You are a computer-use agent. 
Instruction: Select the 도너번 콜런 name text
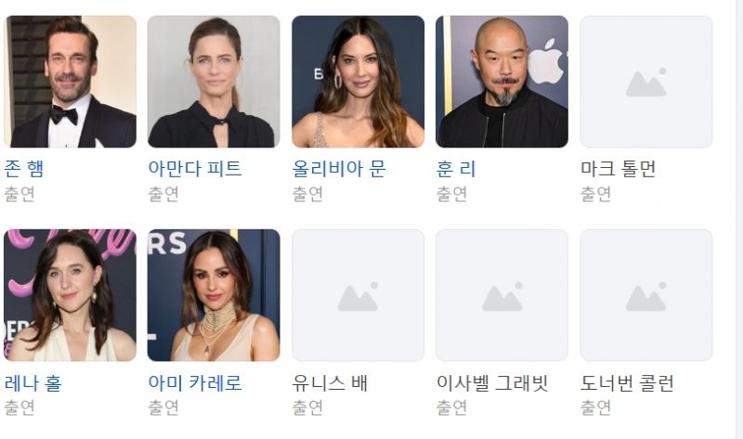click(x=627, y=382)
